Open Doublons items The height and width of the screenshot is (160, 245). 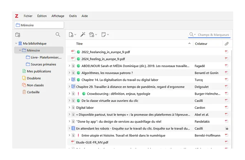click(x=31, y=78)
